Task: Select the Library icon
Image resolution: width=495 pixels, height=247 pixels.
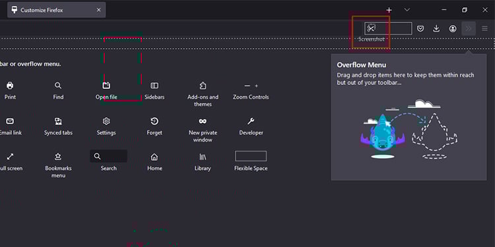Action: tap(203, 157)
